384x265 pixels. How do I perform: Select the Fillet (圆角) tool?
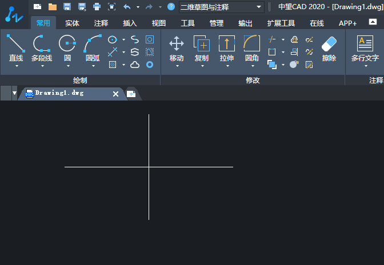(x=252, y=48)
